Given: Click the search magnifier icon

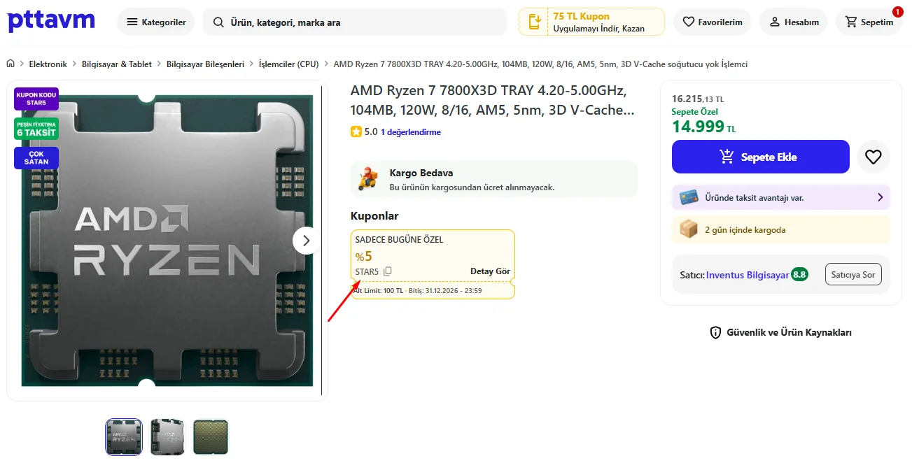Looking at the screenshot, I should point(218,22).
